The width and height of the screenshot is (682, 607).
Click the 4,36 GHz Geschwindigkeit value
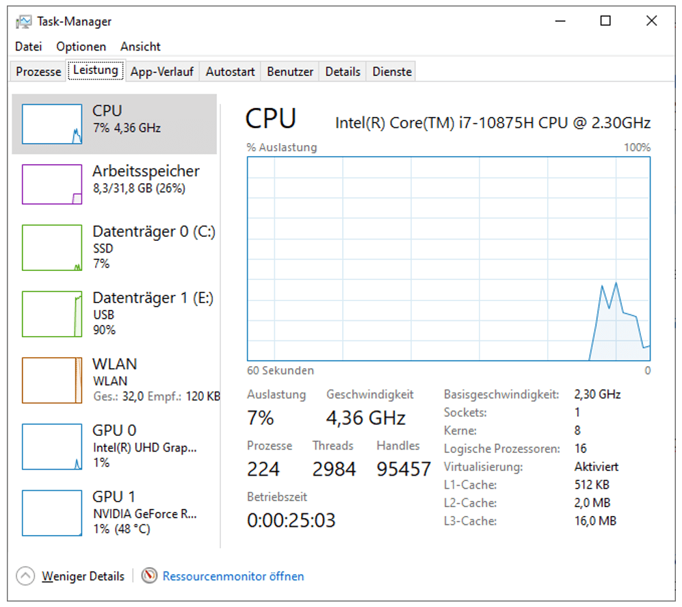(x=365, y=417)
